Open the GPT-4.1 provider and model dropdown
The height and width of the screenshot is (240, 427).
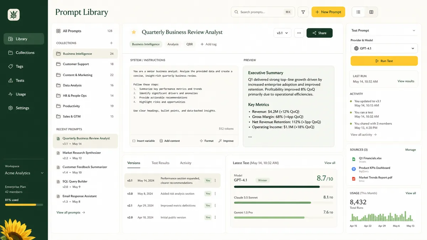[x=384, y=48]
